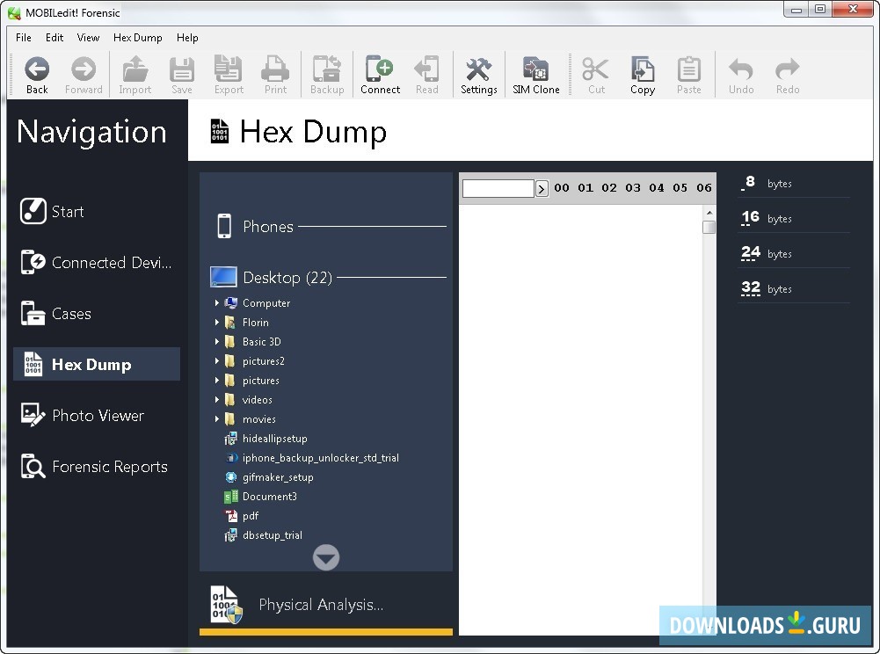Go to Start in Navigation
This screenshot has height=654, width=880.
97,212
